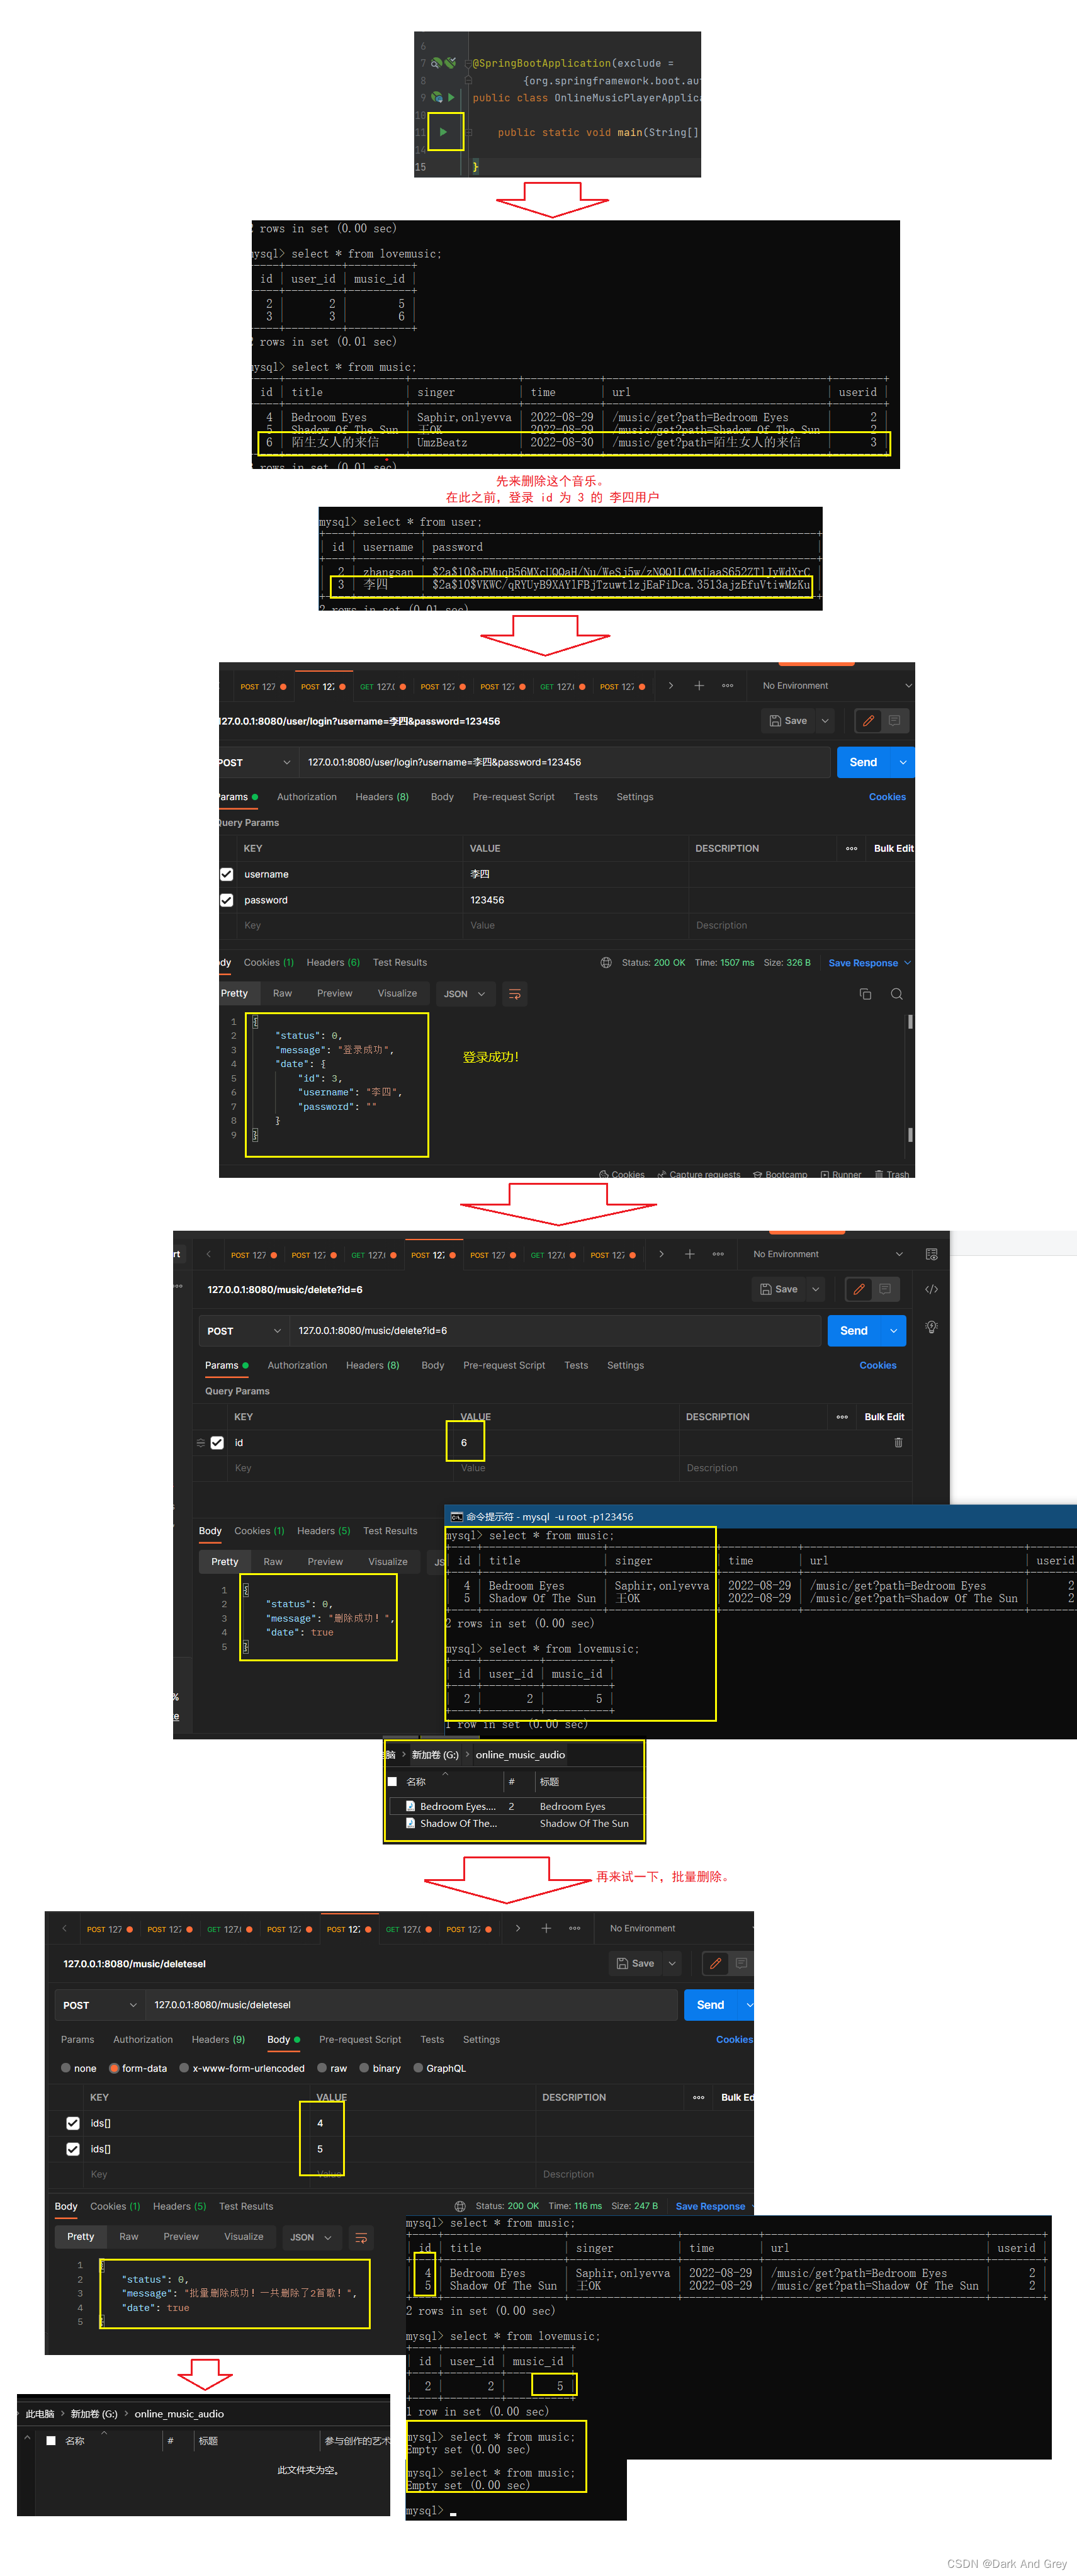Click the network globe icon beside Status 1507 ms

point(606,963)
